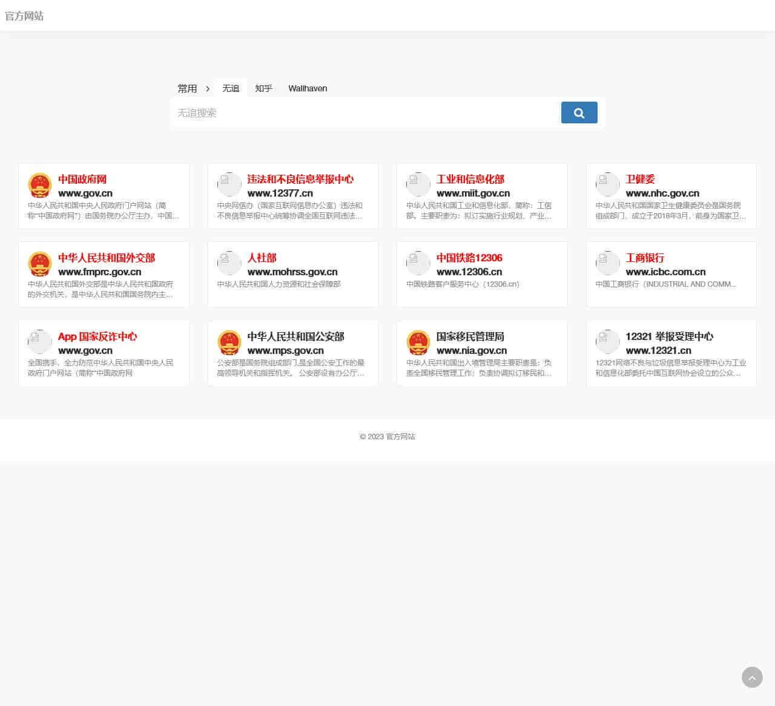775x706 pixels.
Task: Click the 工商银行 placeholder icon
Action: [x=608, y=264]
